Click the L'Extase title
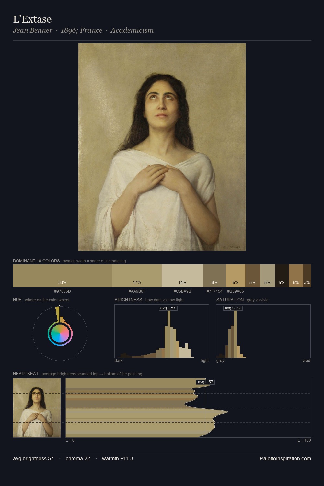The width and height of the screenshot is (324, 486). 32,19
